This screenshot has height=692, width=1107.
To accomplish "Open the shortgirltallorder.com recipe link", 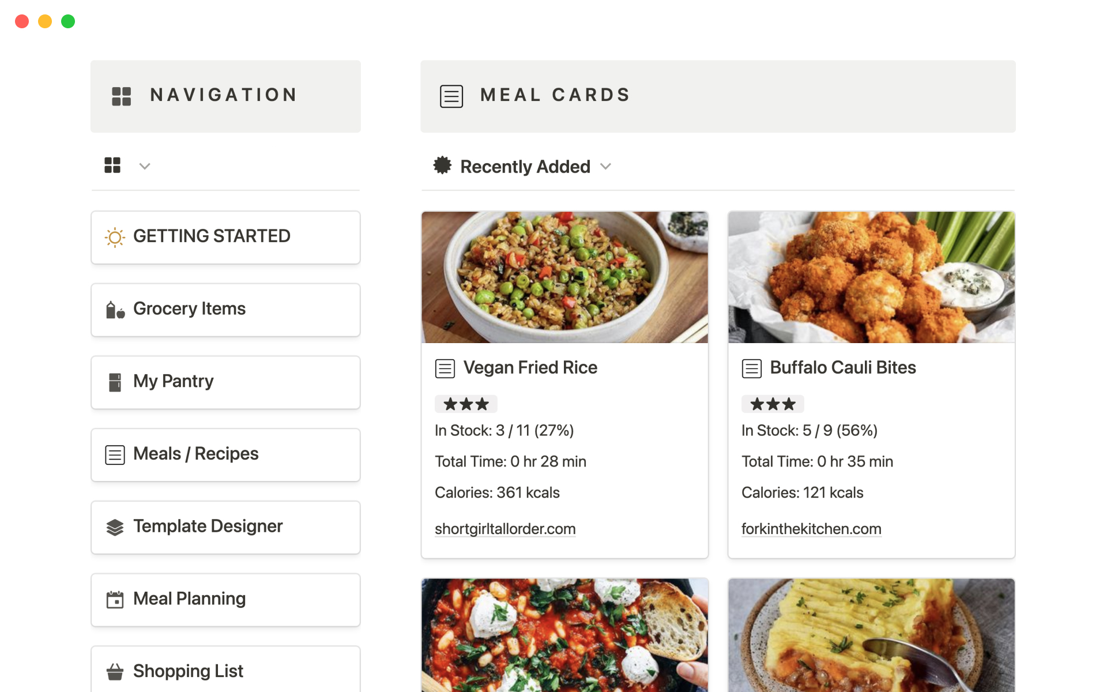I will [505, 529].
